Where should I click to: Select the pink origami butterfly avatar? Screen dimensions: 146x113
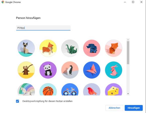coord(92,70)
